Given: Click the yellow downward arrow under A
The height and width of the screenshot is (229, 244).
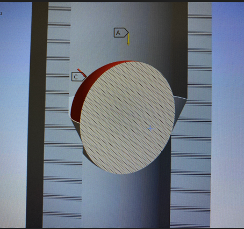Looking at the screenshot, I should (128, 39).
